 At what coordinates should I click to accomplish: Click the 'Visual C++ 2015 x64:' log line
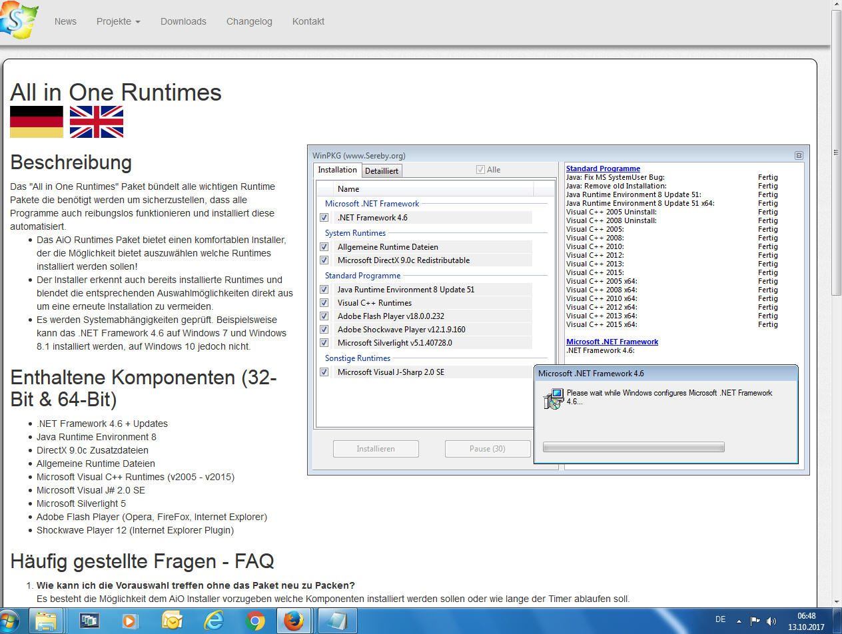[x=602, y=324]
